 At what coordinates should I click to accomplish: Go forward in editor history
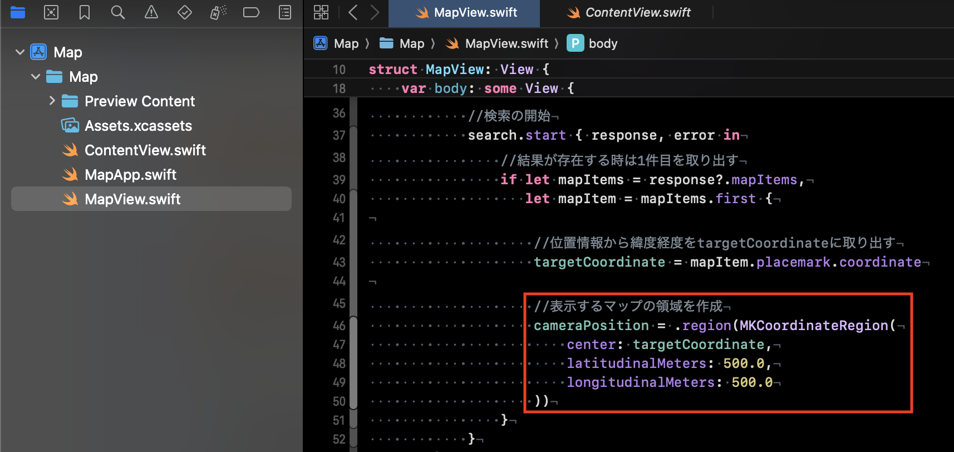(375, 12)
